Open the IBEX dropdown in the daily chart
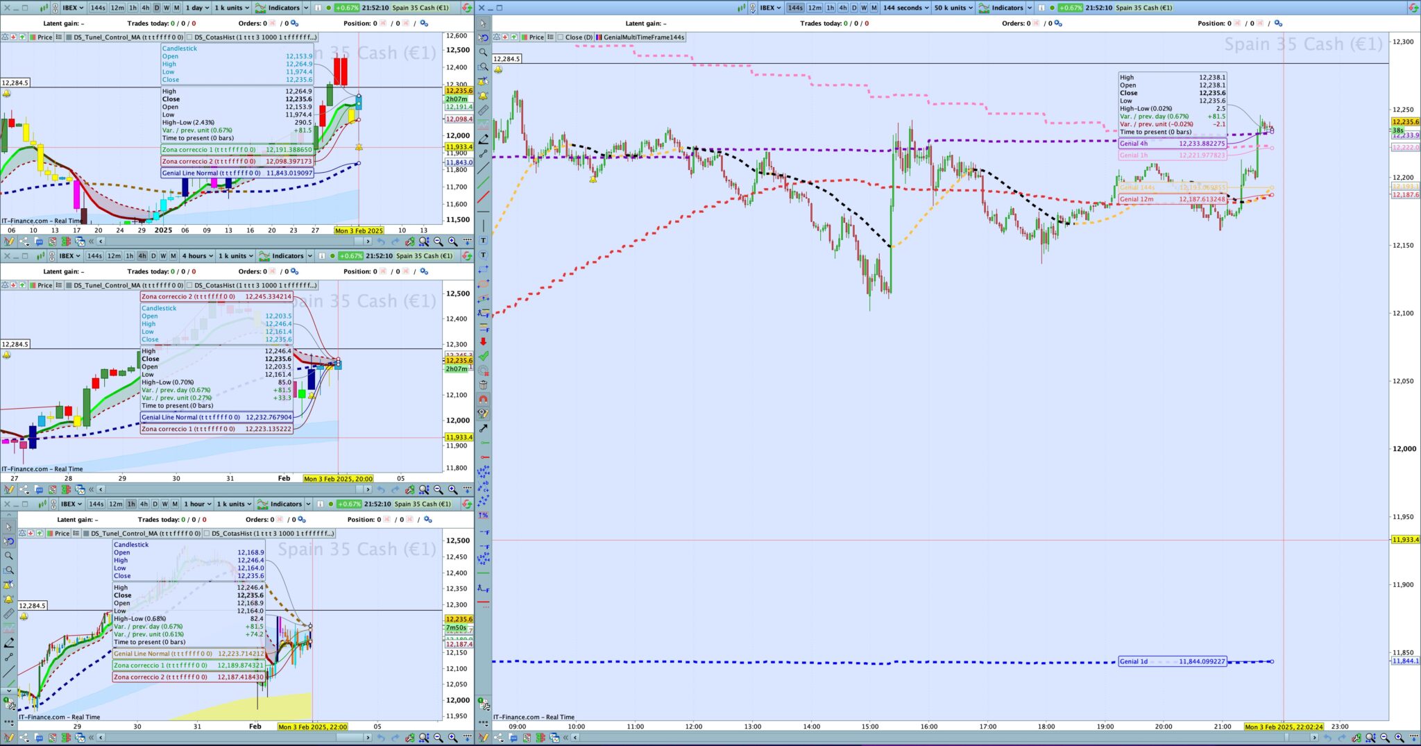Screen dimensions: 1421x746 click(72, 8)
